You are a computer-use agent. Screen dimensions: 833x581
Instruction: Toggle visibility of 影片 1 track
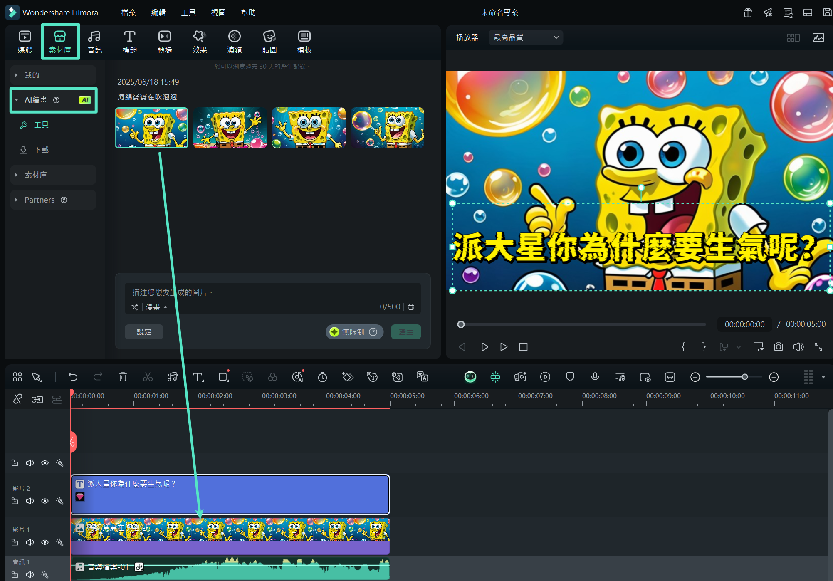45,542
